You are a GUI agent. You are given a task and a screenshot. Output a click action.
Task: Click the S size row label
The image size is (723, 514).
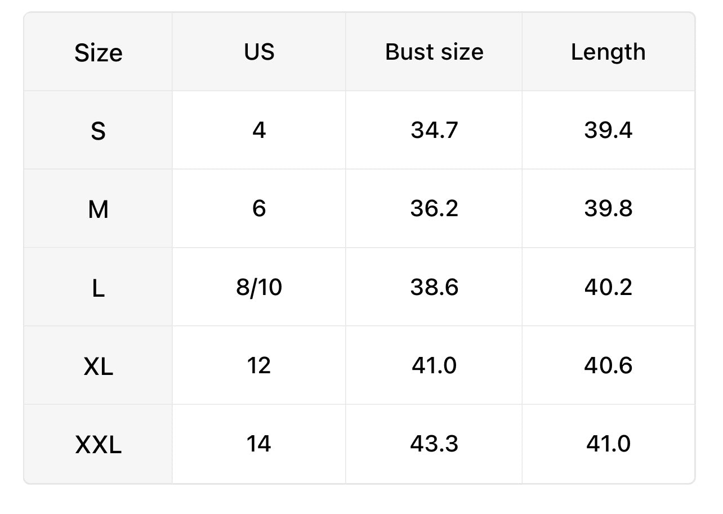click(98, 131)
